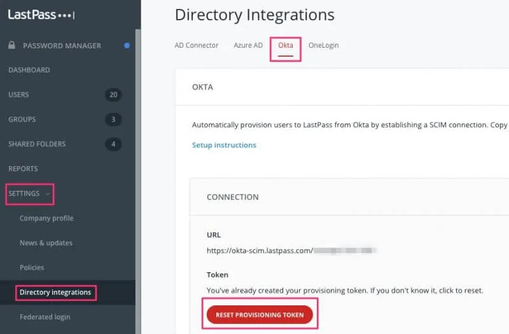This screenshot has width=509, height=334.
Task: Open the Setup instructions link
Action: click(x=224, y=145)
